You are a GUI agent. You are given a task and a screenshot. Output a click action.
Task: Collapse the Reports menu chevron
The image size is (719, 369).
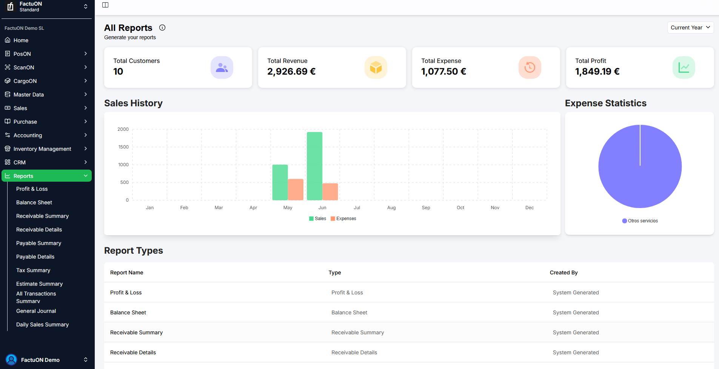pyautogui.click(x=86, y=176)
